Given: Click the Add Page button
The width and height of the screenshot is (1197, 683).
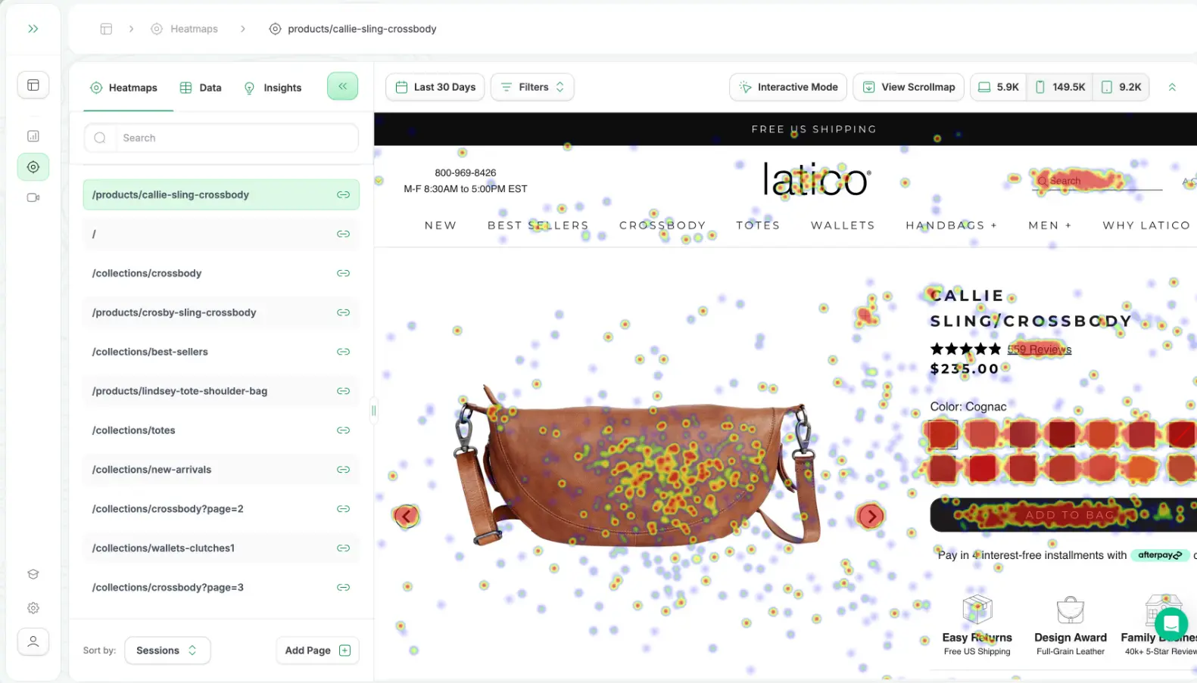Looking at the screenshot, I should 317,650.
